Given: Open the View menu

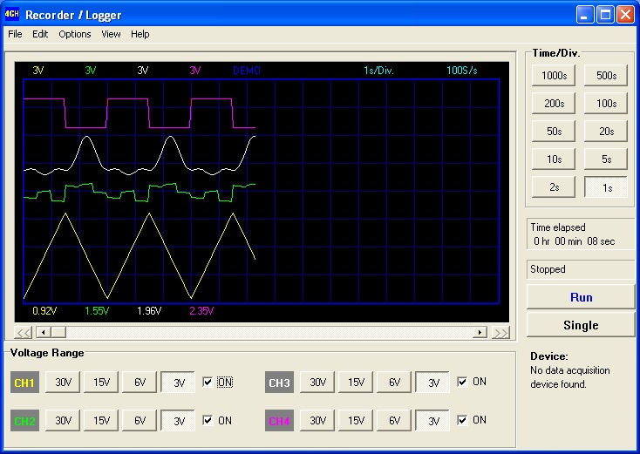Looking at the screenshot, I should 111,34.
